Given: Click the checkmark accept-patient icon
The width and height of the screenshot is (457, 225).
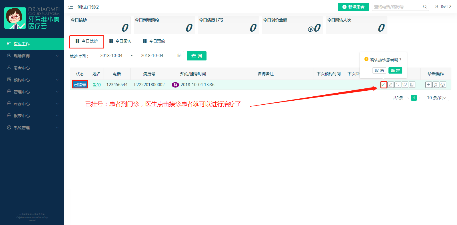Looking at the screenshot, I should (384, 85).
